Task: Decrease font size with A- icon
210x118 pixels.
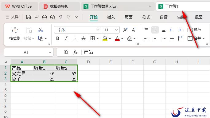Action: pos(134,30)
